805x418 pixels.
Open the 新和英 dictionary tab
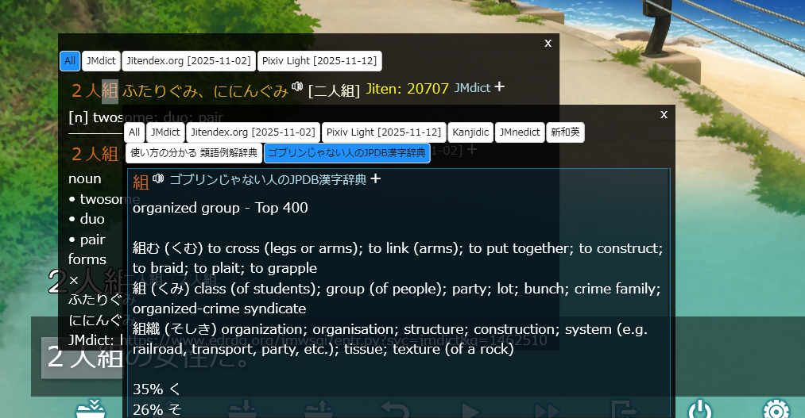point(566,132)
